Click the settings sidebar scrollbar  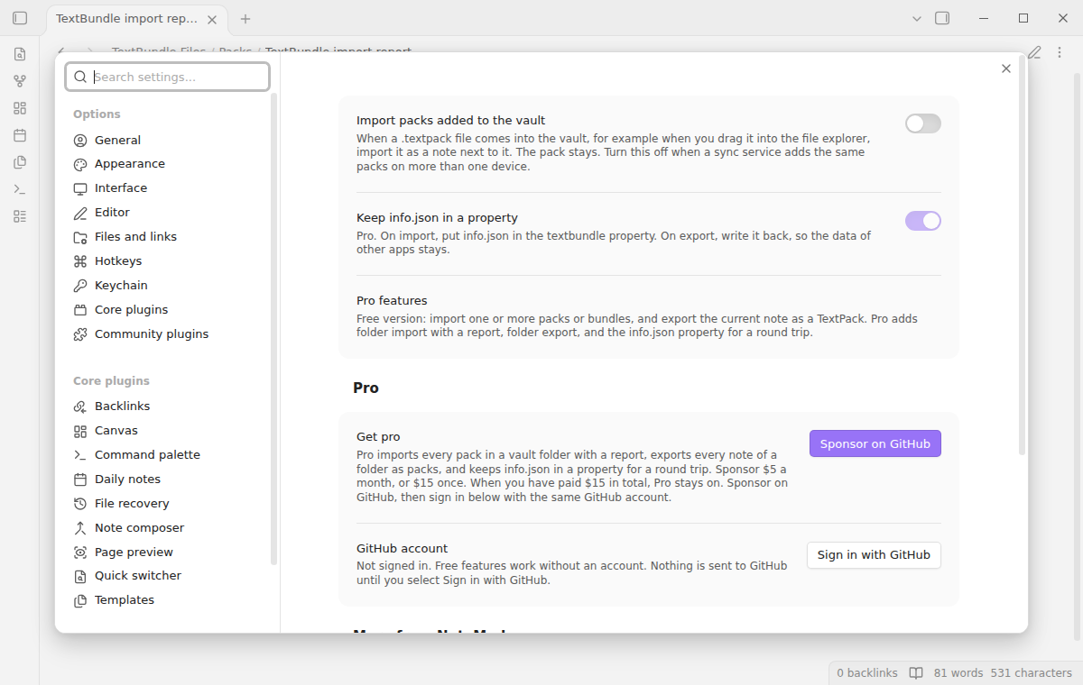[274, 329]
